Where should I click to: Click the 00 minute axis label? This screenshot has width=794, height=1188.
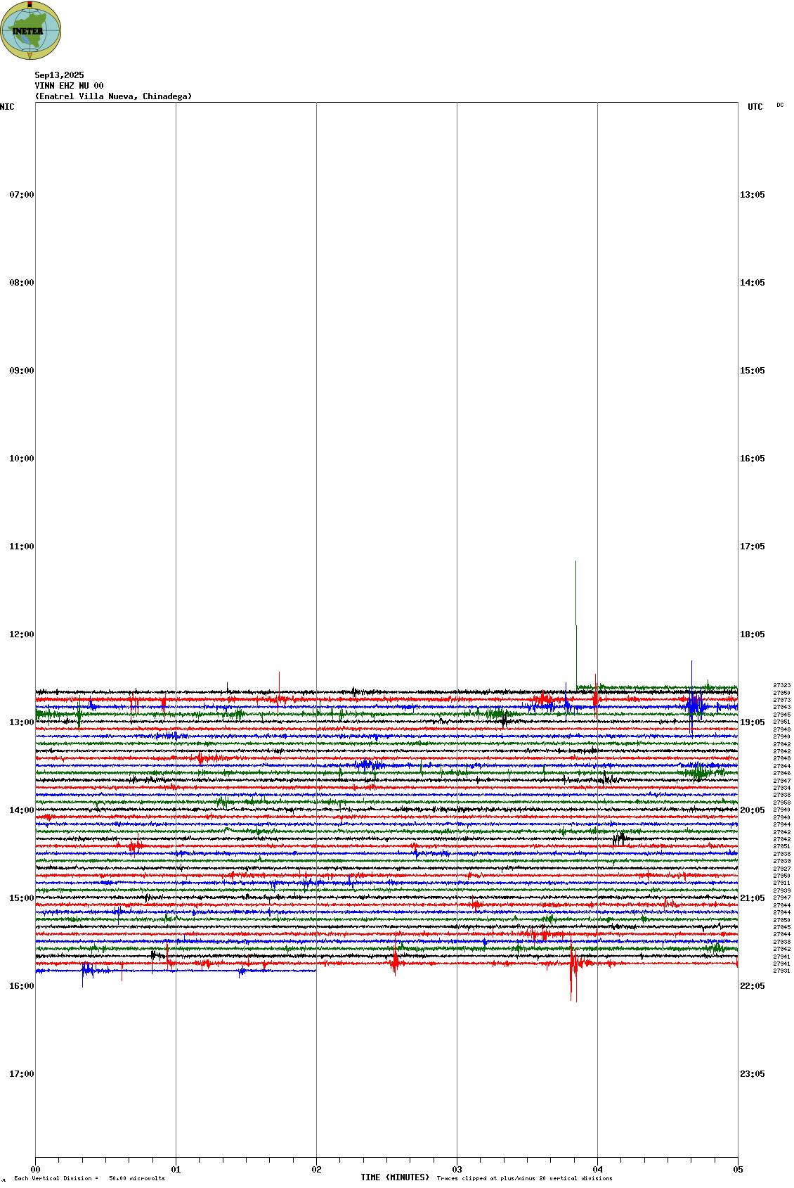pos(36,1170)
